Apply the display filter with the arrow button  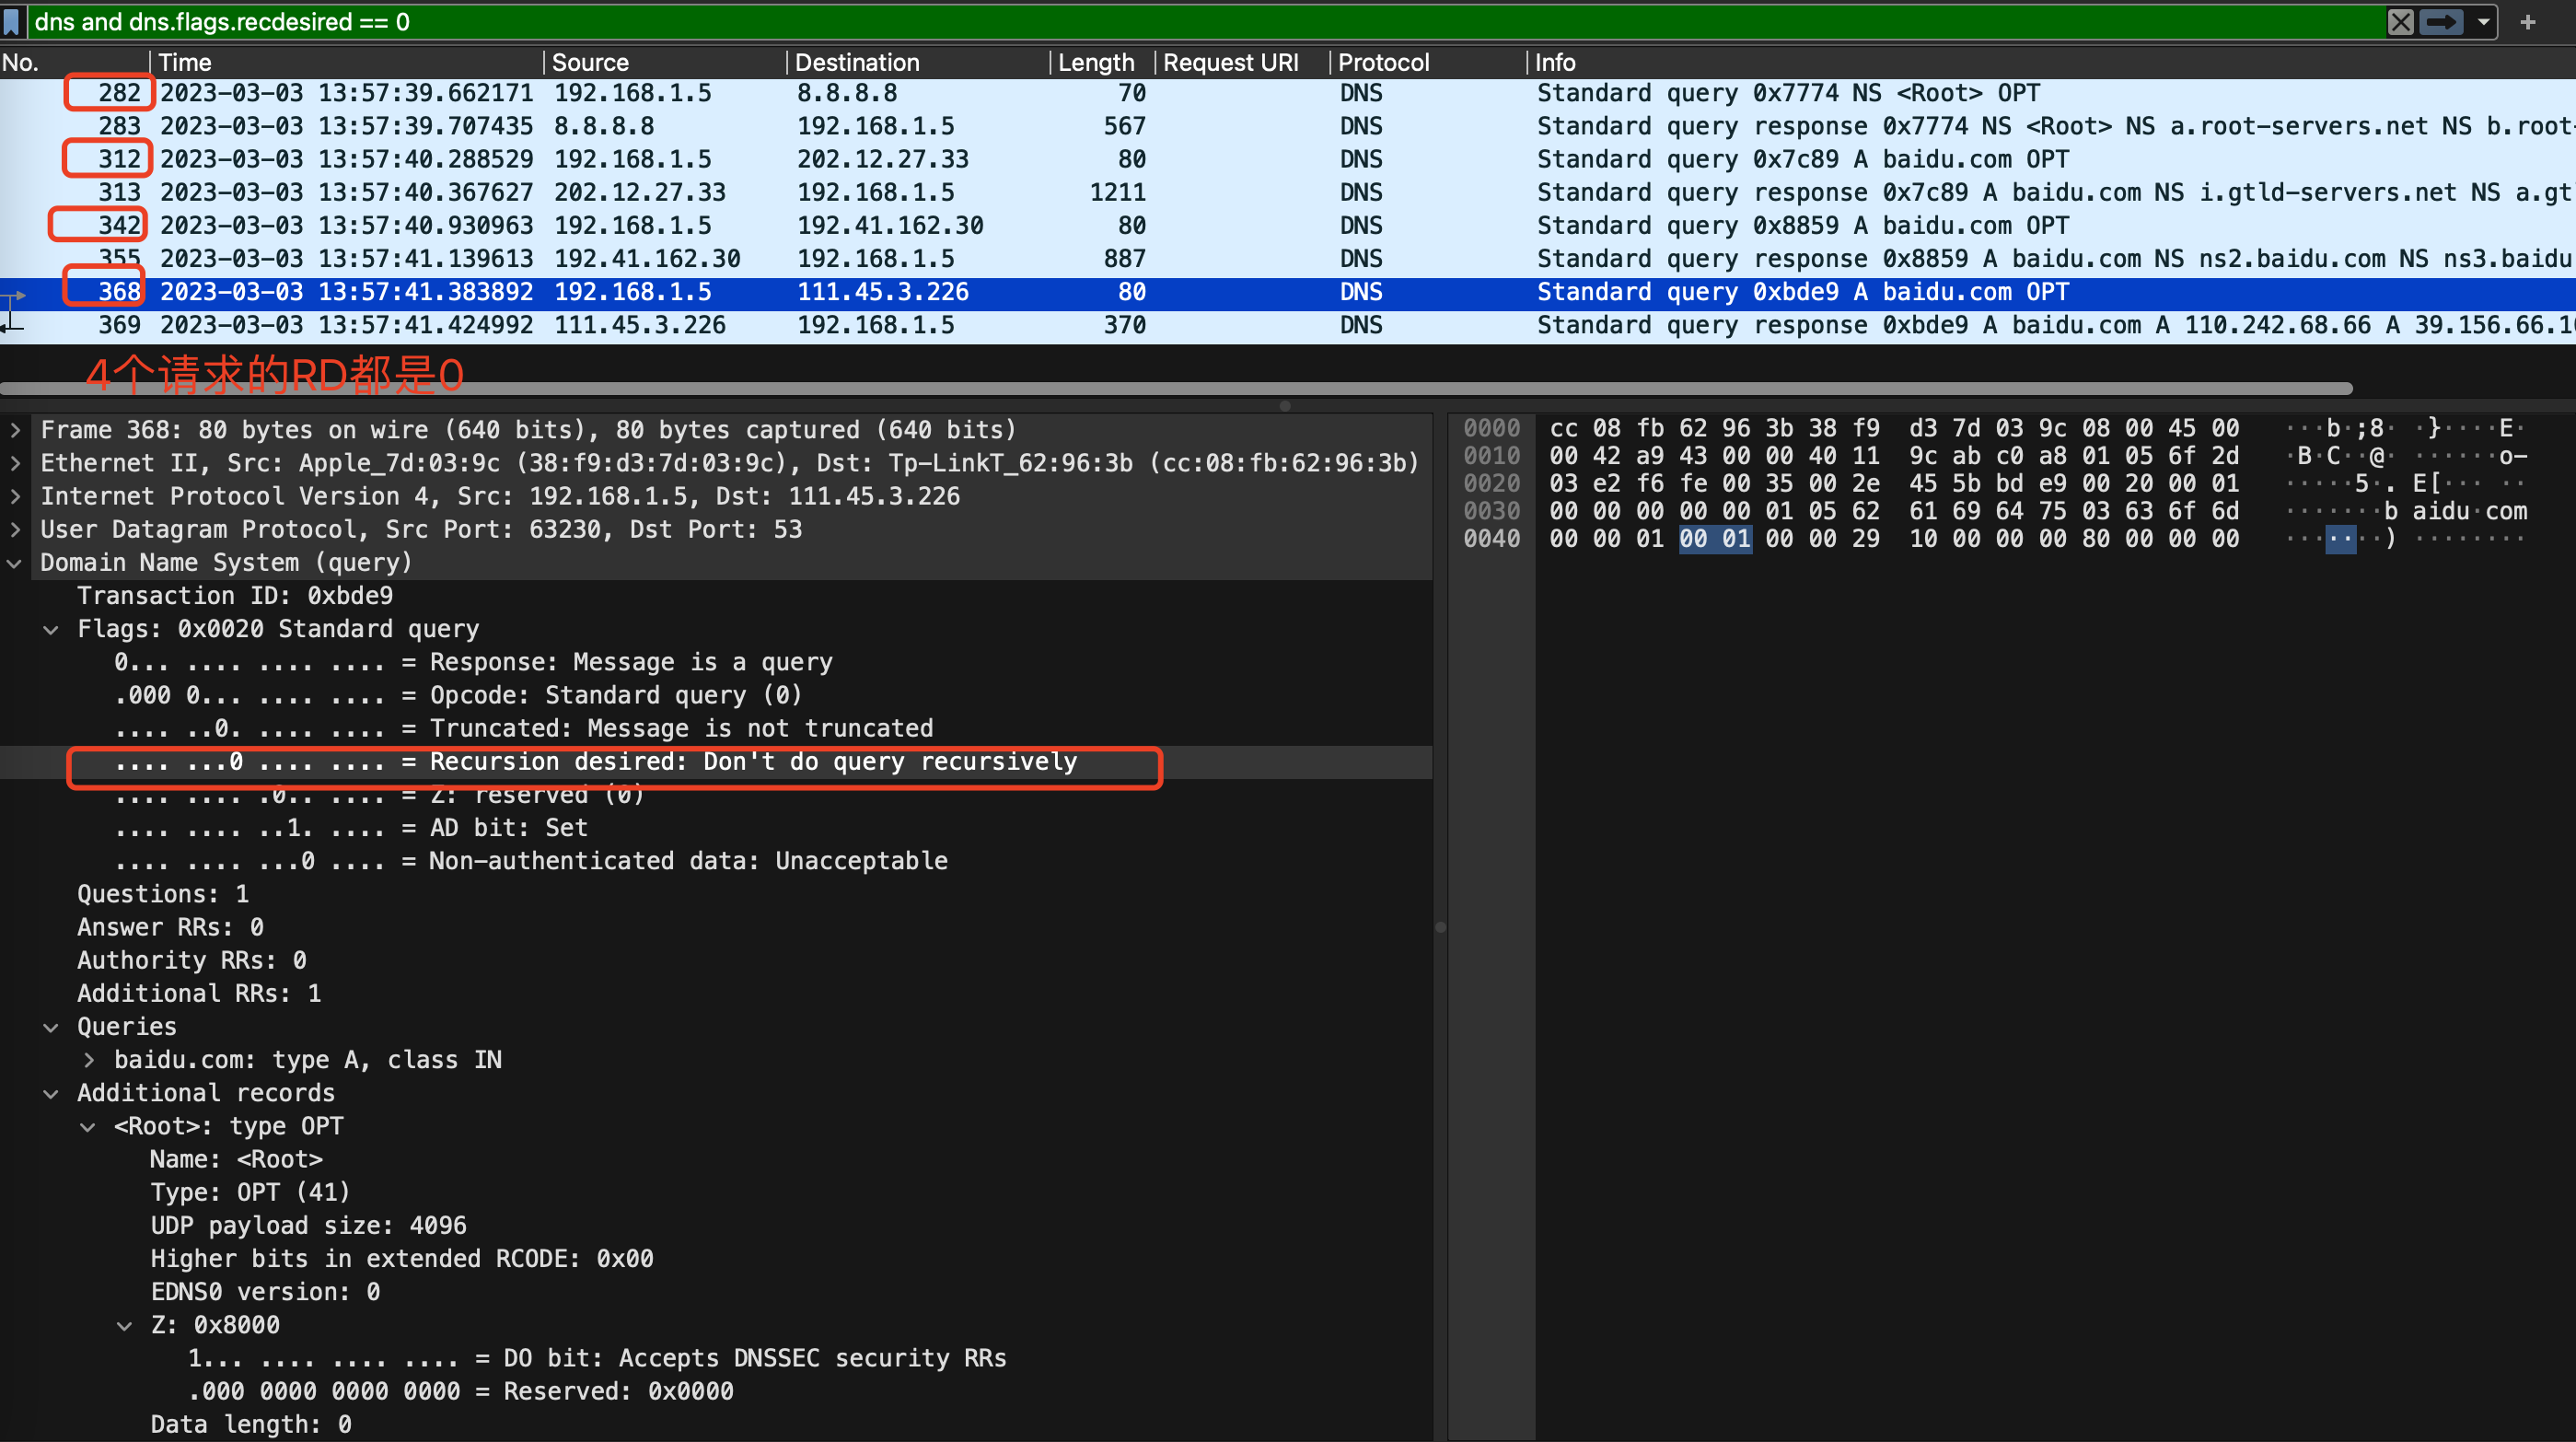pos(2441,21)
